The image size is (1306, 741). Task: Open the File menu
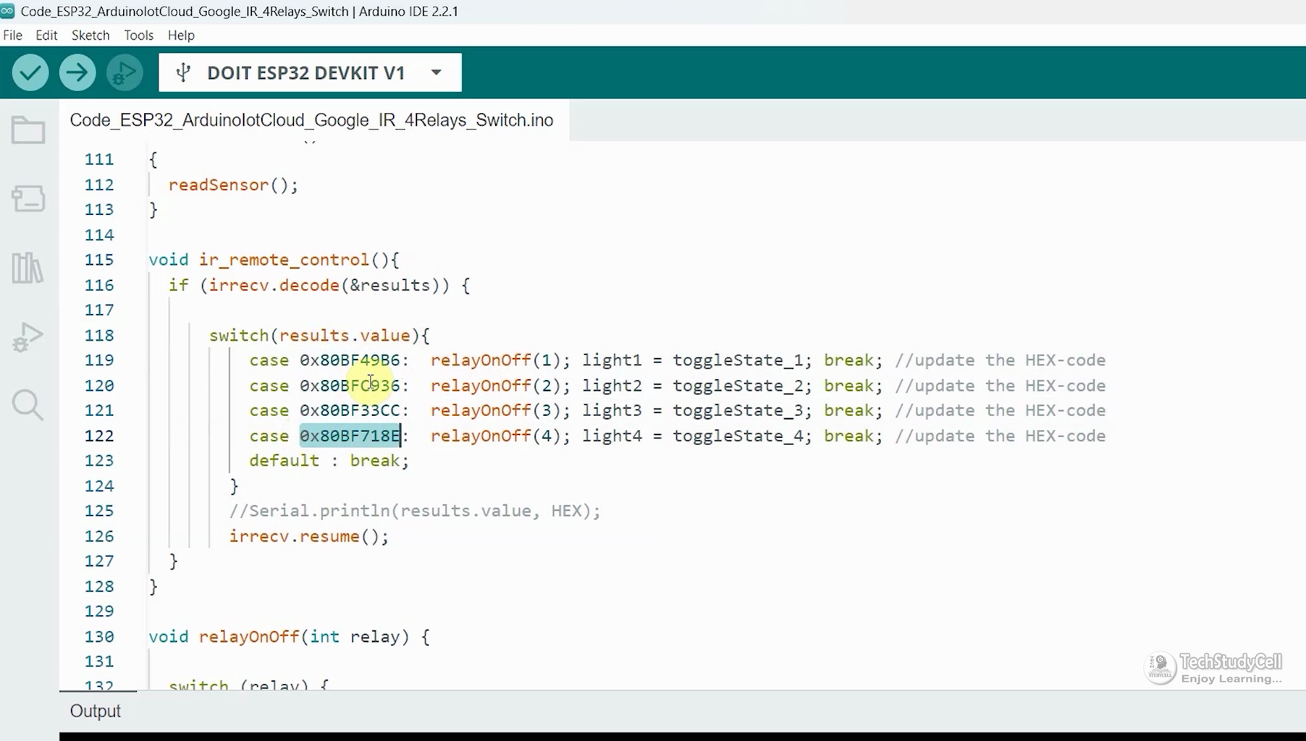pos(12,35)
